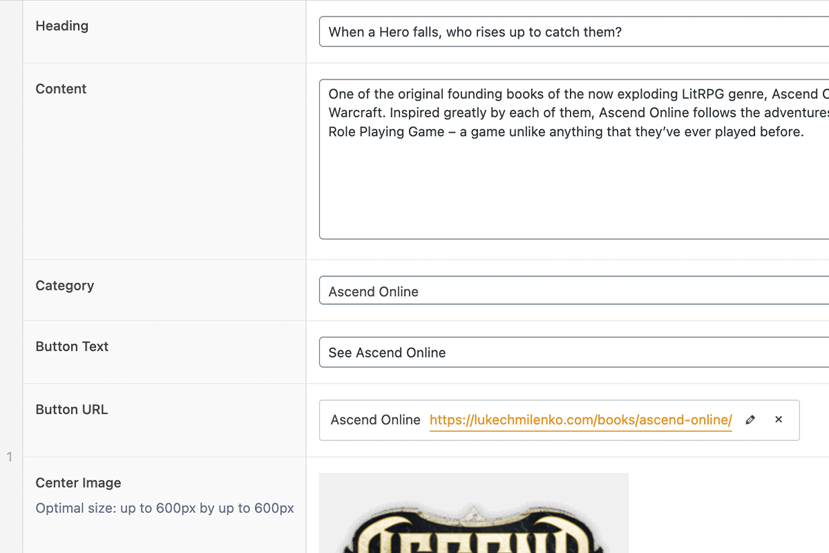Click the 'Ascend Online' title in Button URL
829x553 pixels.
click(375, 420)
